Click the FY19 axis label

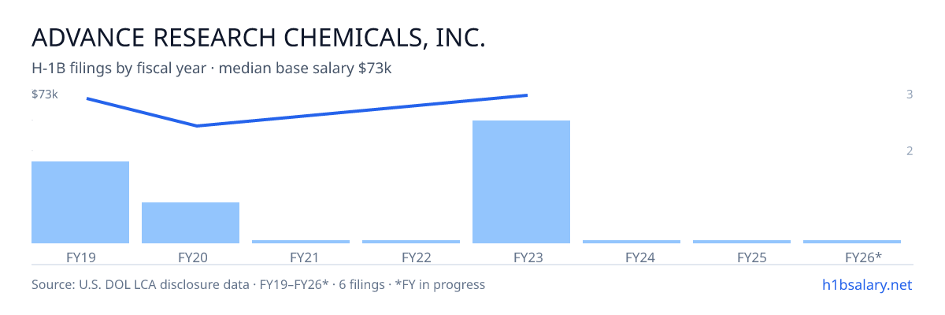coord(80,257)
